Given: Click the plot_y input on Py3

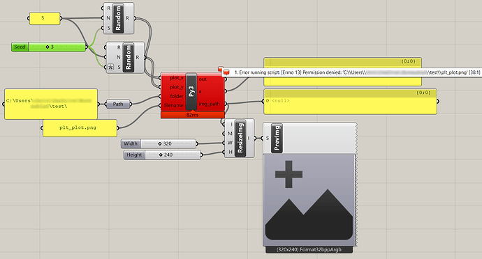Looking at the screenshot, I should pyautogui.click(x=177, y=87).
